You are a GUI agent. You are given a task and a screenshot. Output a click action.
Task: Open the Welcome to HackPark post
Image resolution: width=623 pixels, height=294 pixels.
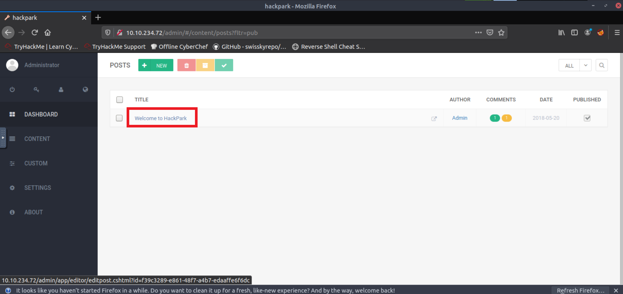pyautogui.click(x=160, y=118)
